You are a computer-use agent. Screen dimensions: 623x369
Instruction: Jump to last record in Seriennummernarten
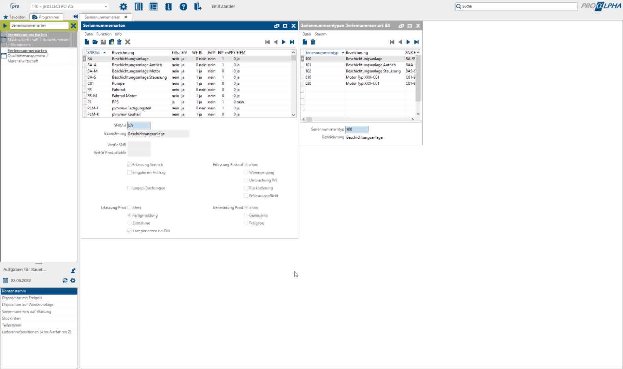pyautogui.click(x=292, y=42)
